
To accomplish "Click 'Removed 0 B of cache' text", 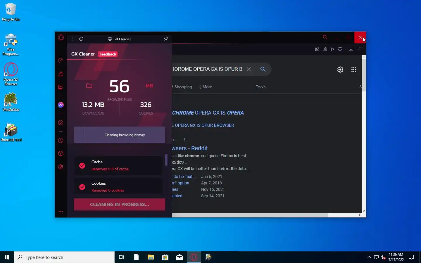I will point(110,169).
